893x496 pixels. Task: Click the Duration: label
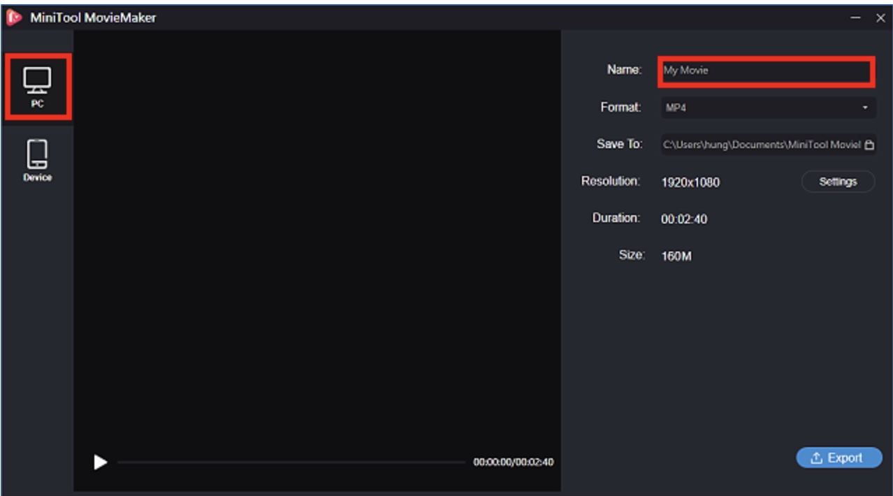click(616, 218)
